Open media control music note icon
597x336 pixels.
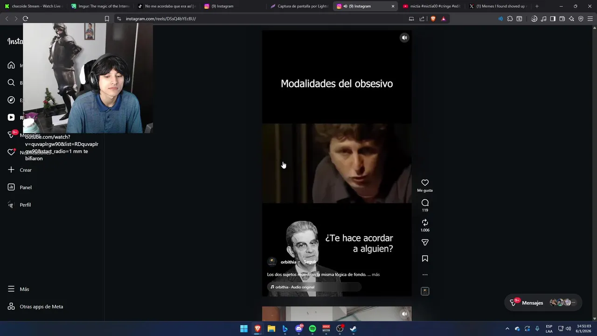point(544,19)
